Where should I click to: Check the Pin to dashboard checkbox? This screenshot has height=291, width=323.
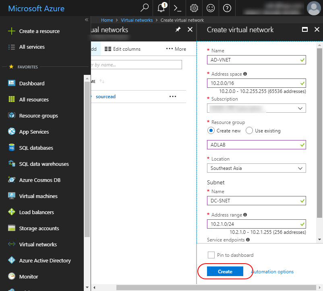[x=211, y=255]
